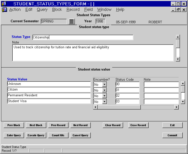Viewport: 188px width, 154px height.
Task: Click the horizontal scrollbar right arrow
Action: (176, 107)
